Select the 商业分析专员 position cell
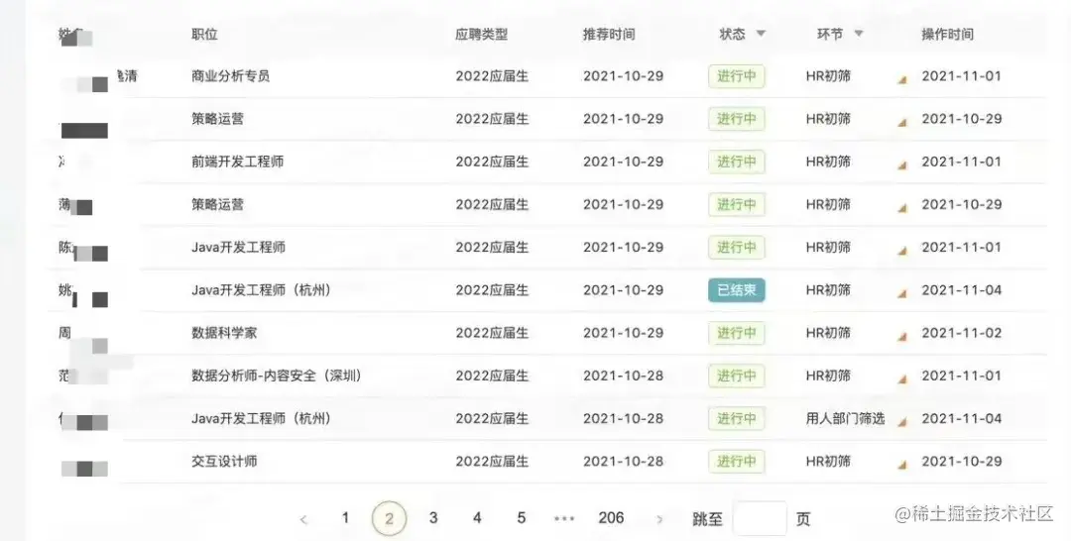Image resolution: width=1071 pixels, height=541 pixels. pyautogui.click(x=230, y=75)
